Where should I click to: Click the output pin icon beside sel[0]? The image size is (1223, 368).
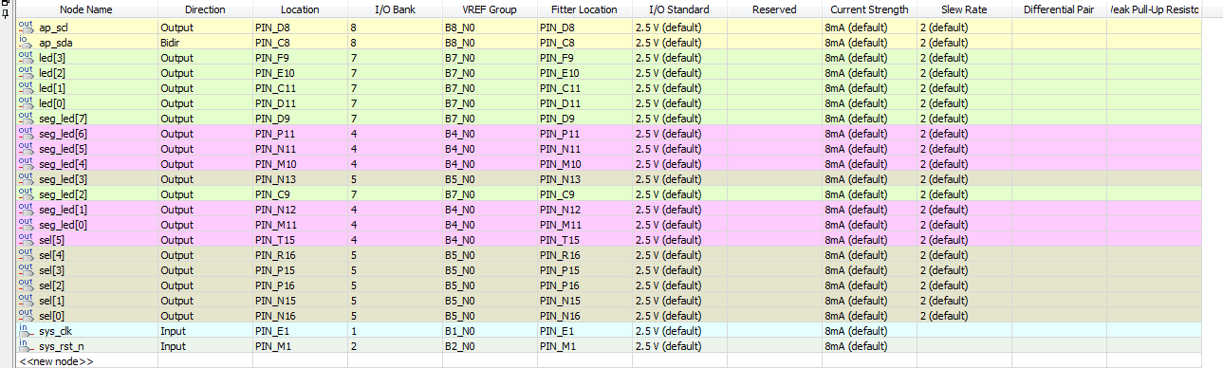tap(25, 315)
